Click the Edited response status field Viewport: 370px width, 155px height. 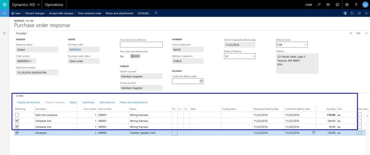coord(37,50)
